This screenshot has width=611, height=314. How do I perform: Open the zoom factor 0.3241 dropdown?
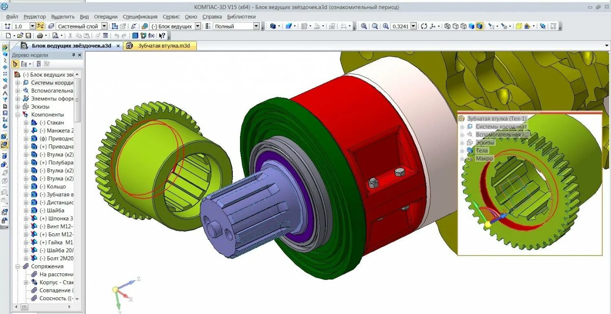[x=414, y=26]
